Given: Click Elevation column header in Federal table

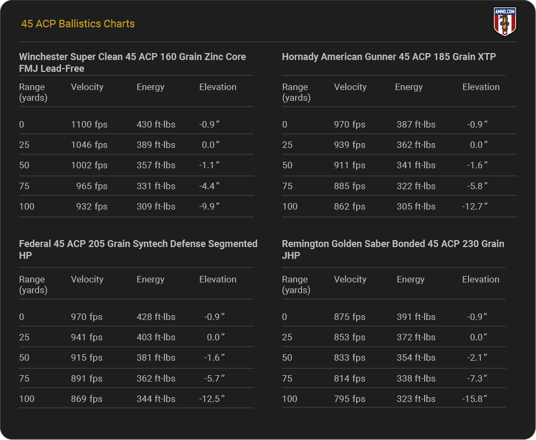Looking at the screenshot, I should tap(217, 279).
